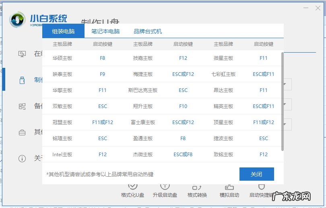Click the online reinstall monitor icon in sidebar
326x208 pixels.
22,54
